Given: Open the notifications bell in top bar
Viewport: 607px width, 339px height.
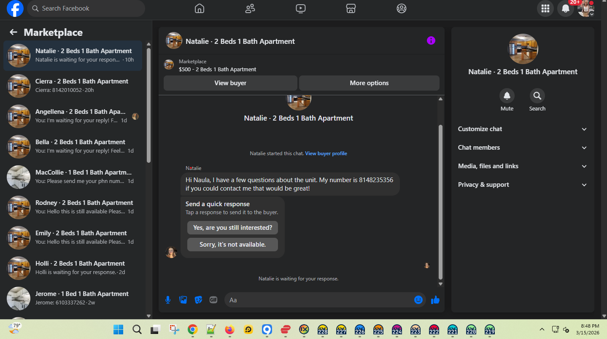Looking at the screenshot, I should pos(566,8).
